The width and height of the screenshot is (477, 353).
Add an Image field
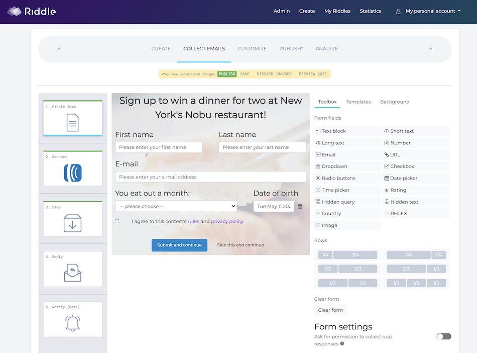point(347,225)
